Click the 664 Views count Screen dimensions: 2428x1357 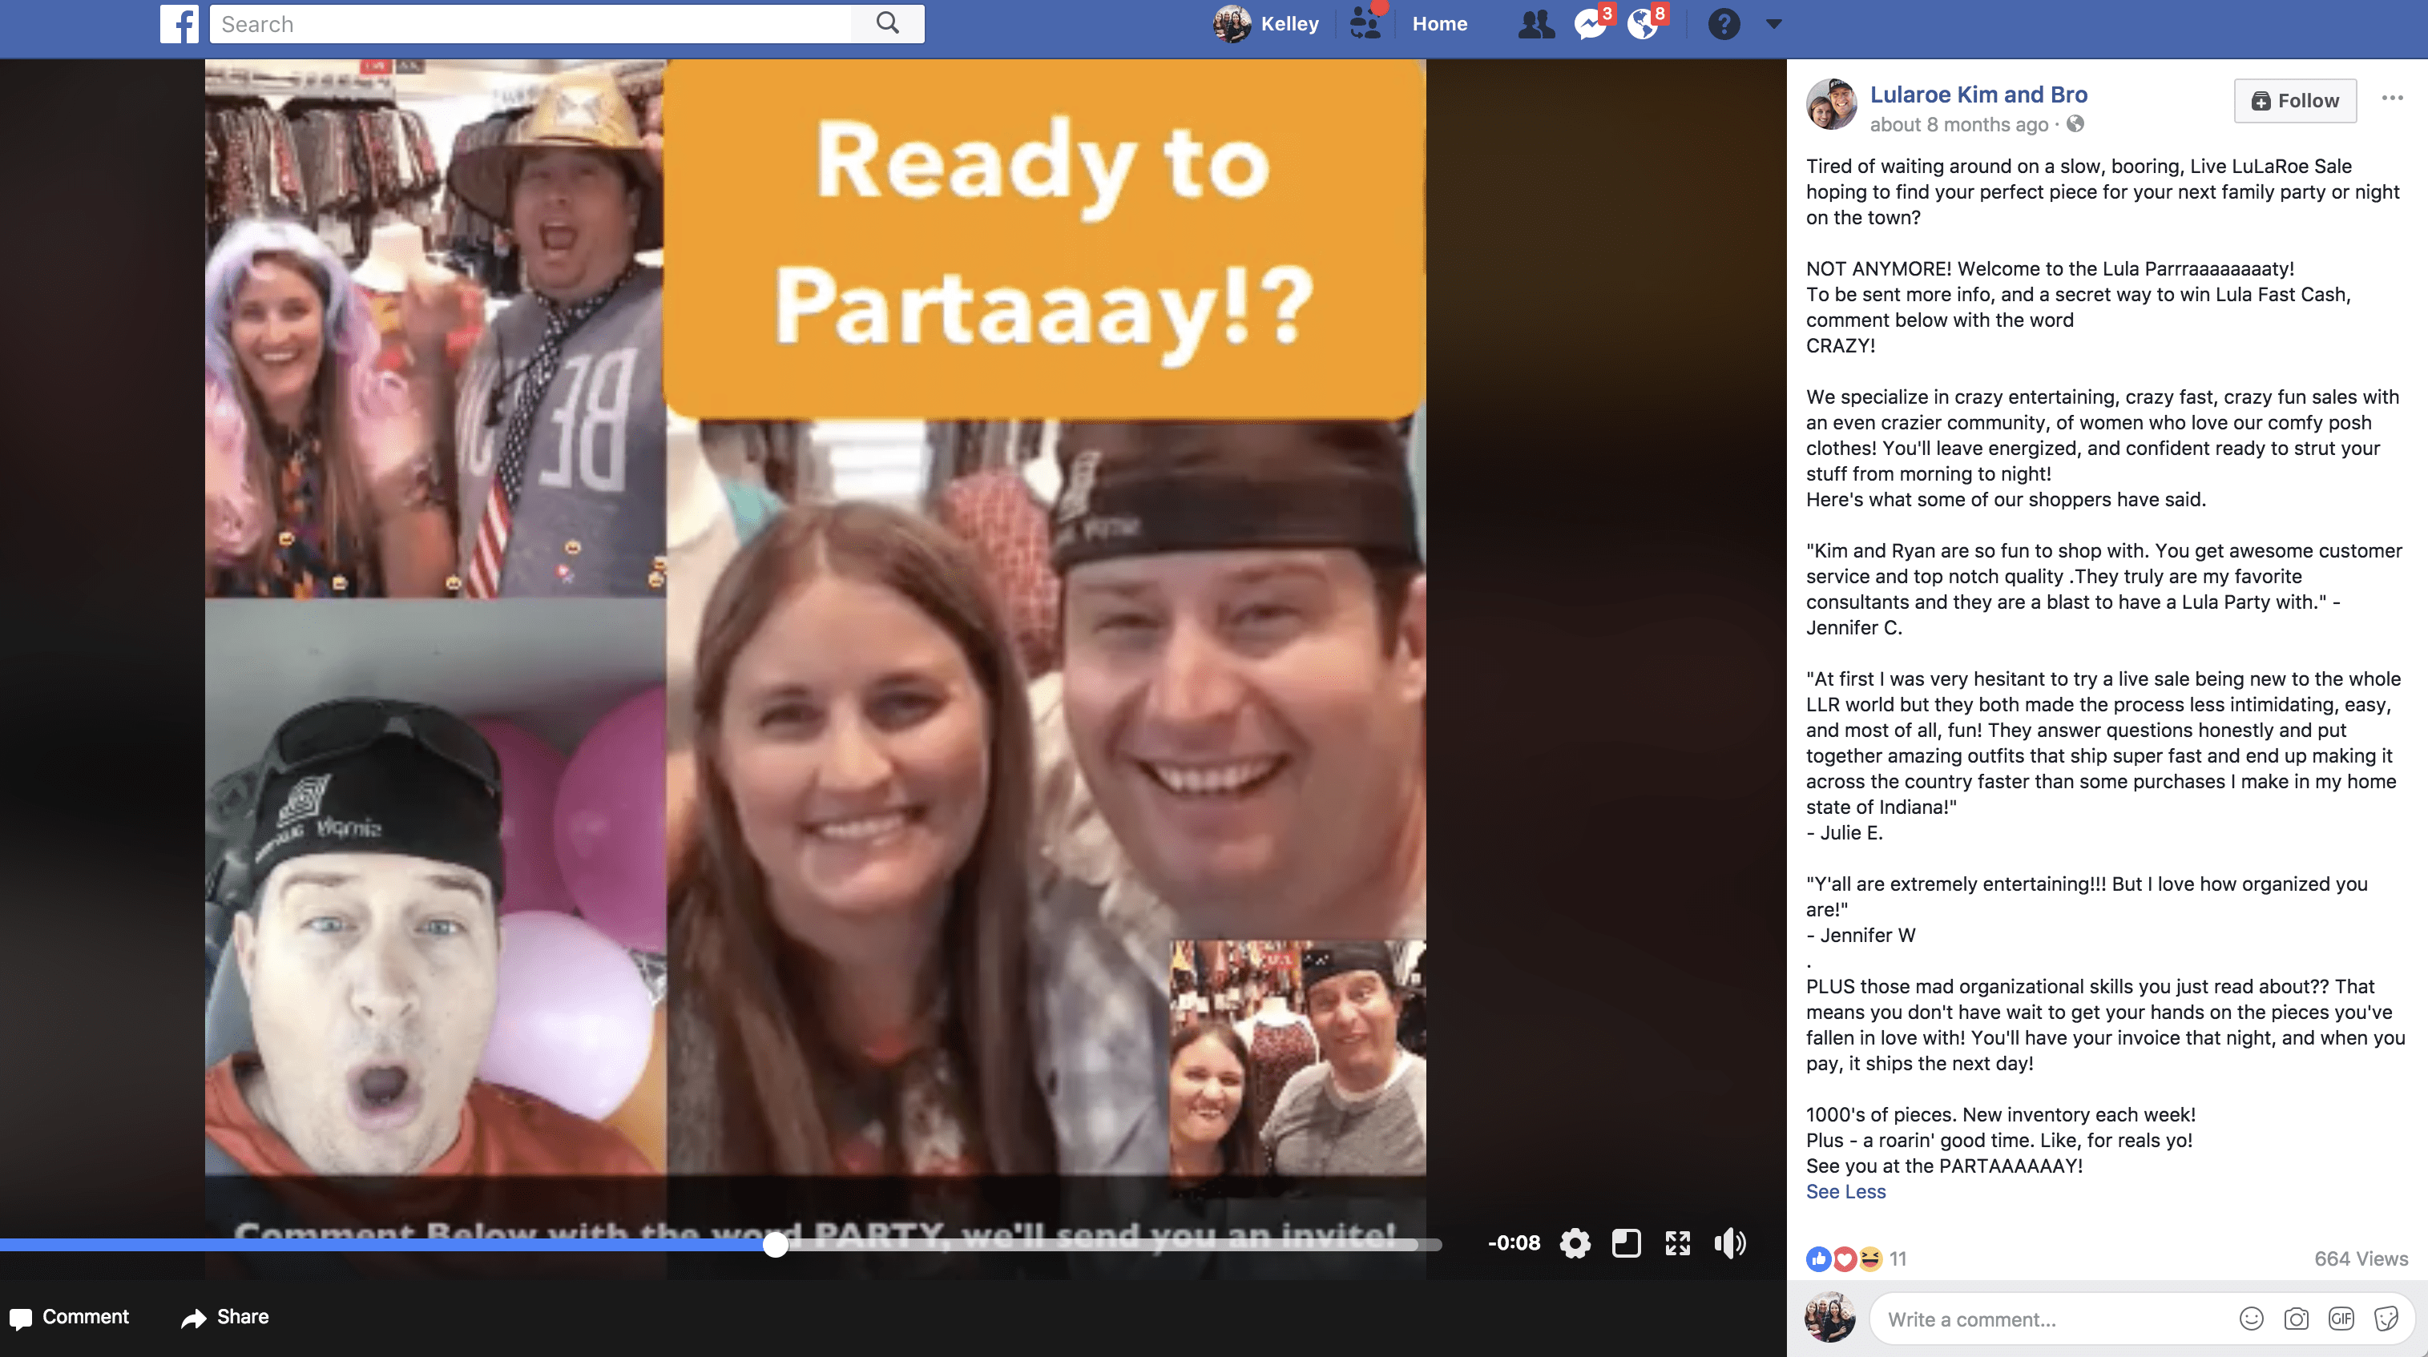[2361, 1259]
